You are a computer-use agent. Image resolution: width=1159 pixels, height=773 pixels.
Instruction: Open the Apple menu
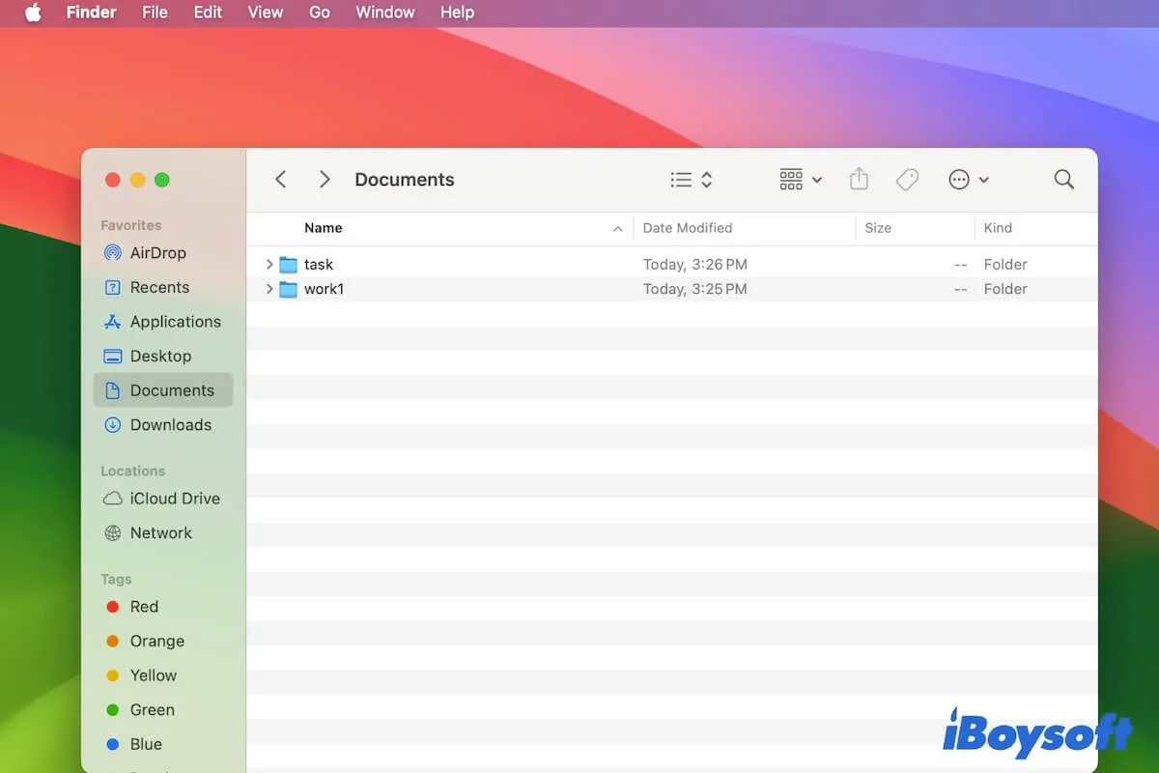click(33, 13)
